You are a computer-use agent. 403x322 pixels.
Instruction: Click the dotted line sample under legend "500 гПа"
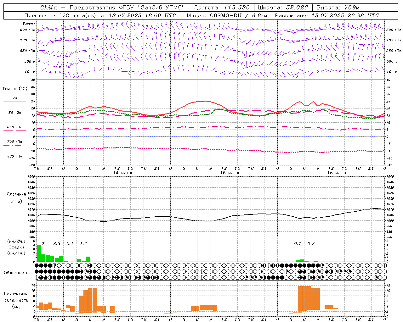tap(14, 160)
